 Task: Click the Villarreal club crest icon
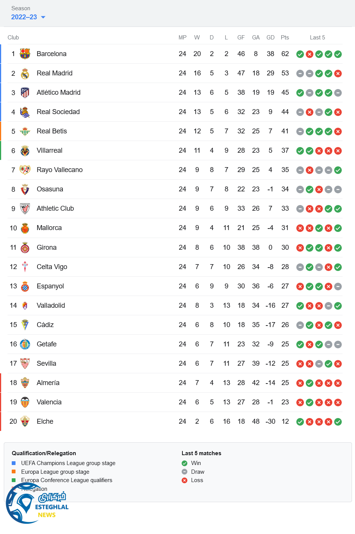(x=25, y=150)
